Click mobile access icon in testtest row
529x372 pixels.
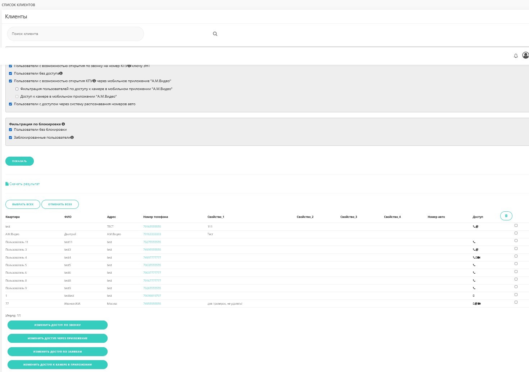pyautogui.click(x=474, y=296)
